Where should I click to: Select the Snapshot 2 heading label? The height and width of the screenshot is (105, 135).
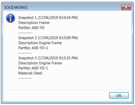coord(27,38)
